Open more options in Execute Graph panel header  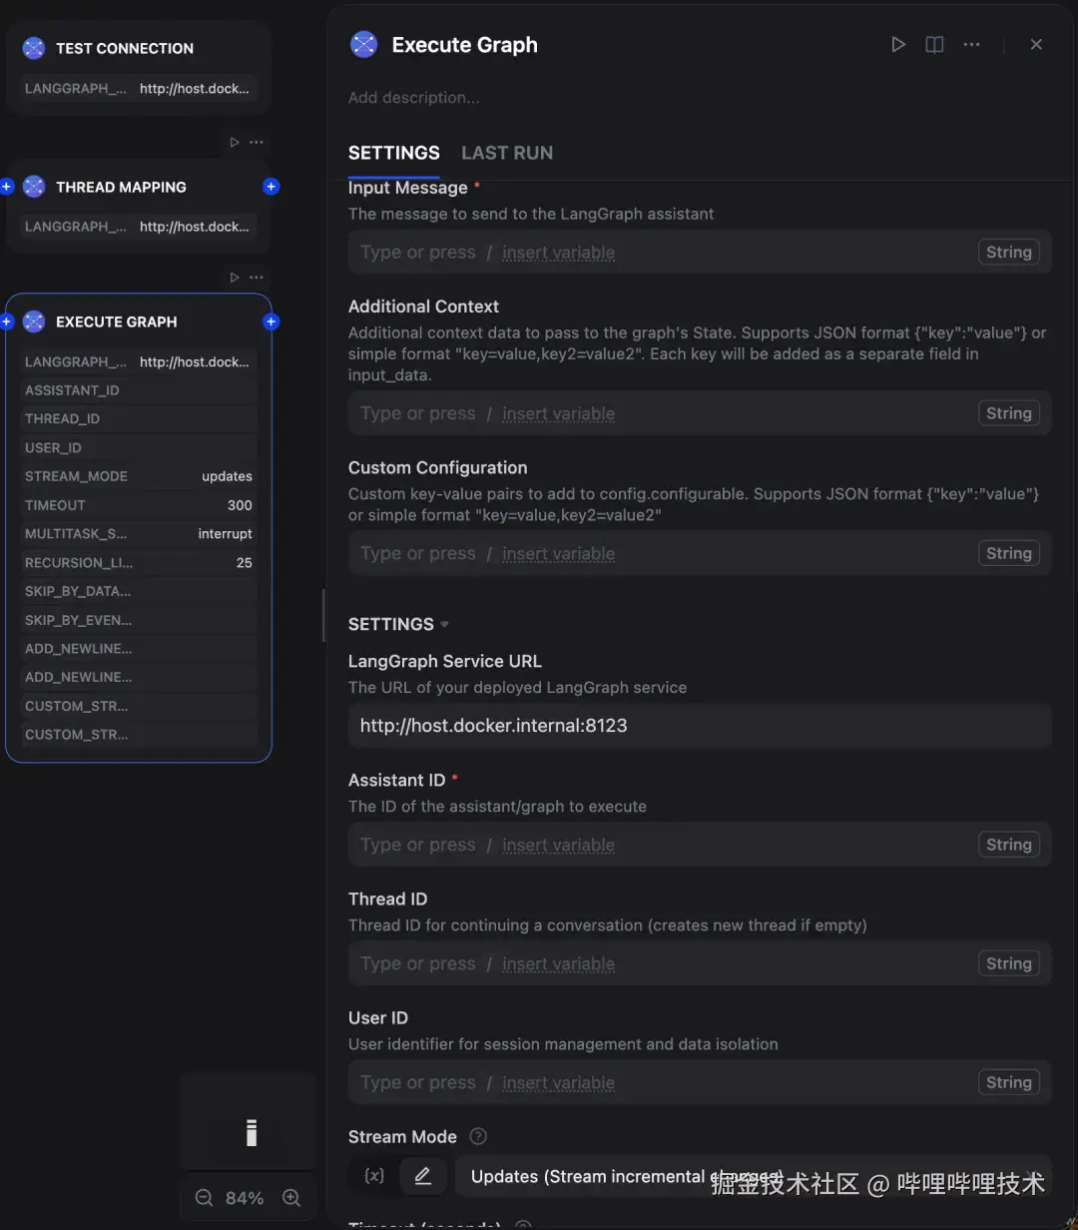pos(971,44)
